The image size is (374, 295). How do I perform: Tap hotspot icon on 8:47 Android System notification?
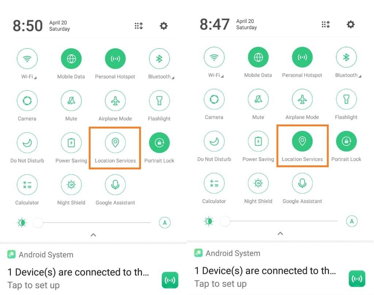[x=357, y=279]
